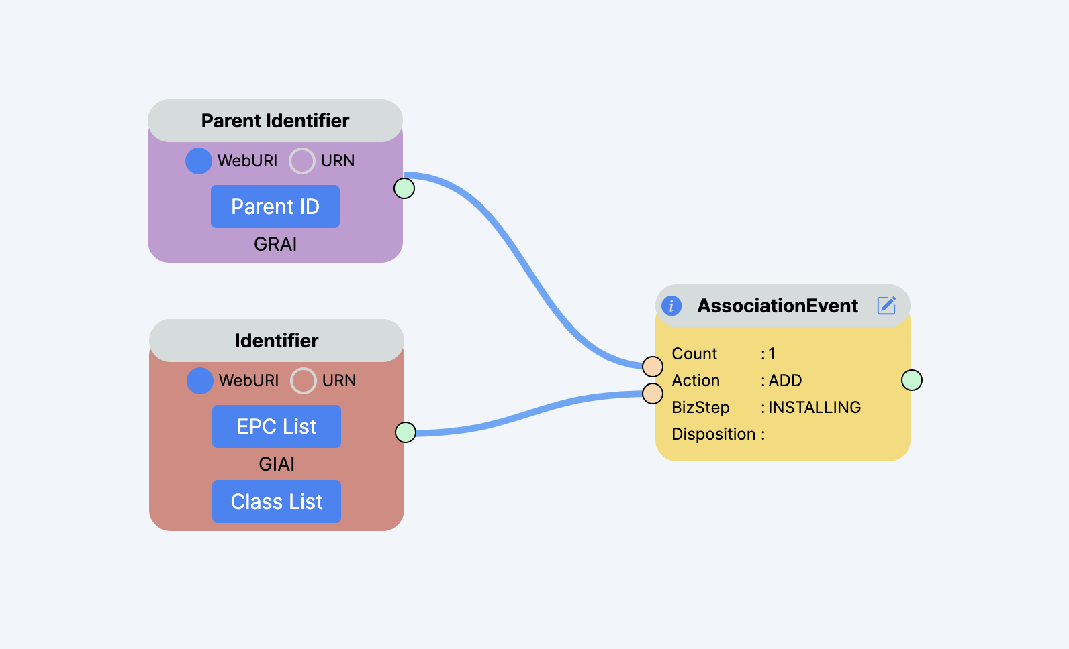This screenshot has width=1069, height=649.
Task: Click the BizStep INSTALLING value
Action: [x=814, y=408]
